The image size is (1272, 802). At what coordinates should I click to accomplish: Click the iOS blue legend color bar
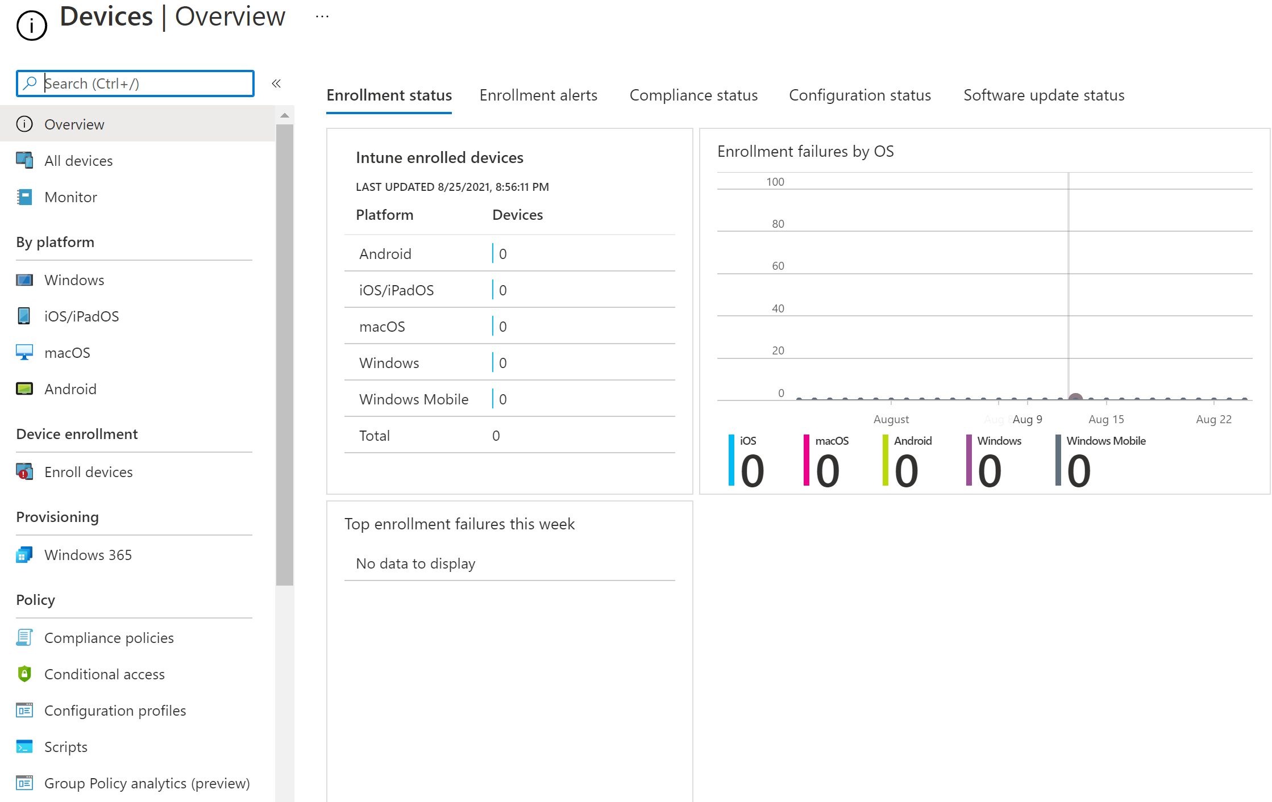[731, 460]
